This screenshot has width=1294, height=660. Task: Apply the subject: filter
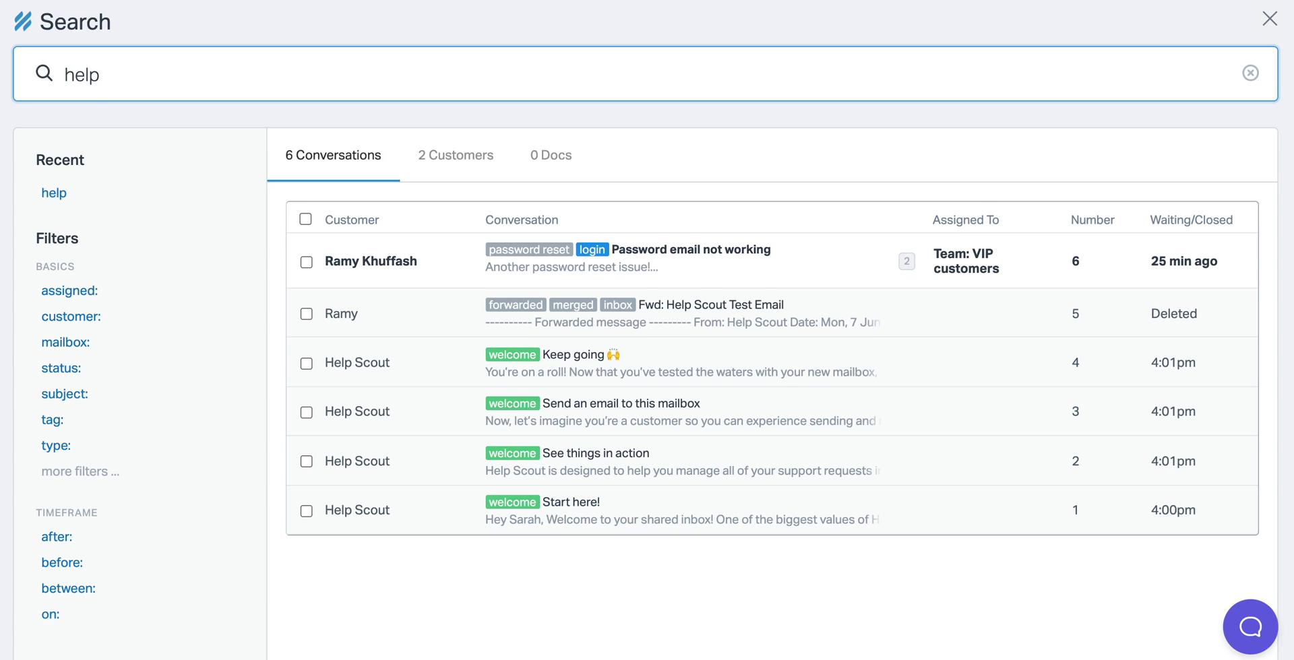pos(65,394)
